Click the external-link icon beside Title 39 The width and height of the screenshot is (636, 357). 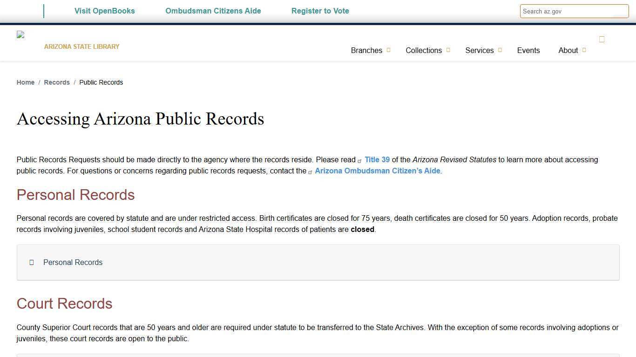pyautogui.click(x=360, y=160)
